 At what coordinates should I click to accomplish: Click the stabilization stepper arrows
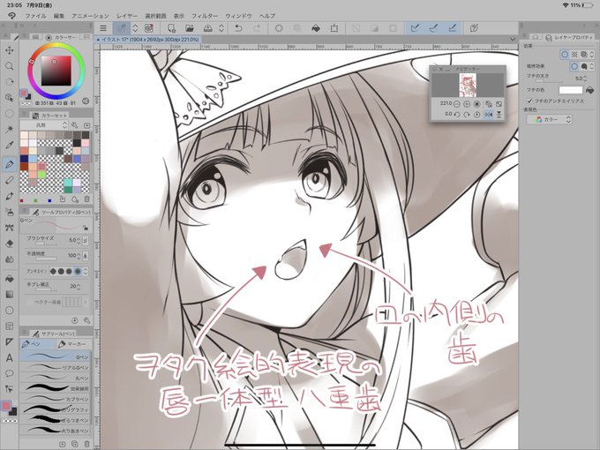[x=79, y=287]
